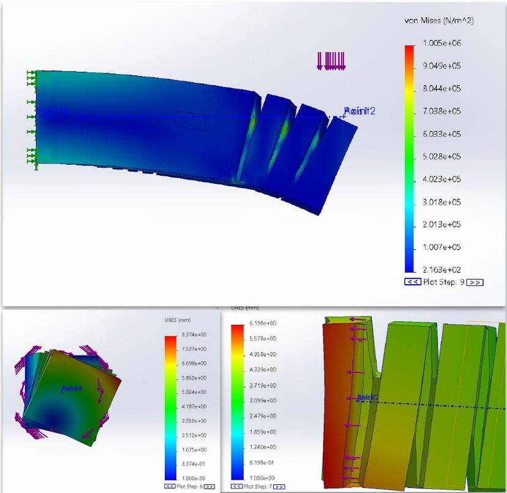Click the URES (mm) title of left displacement legend

(x=178, y=320)
